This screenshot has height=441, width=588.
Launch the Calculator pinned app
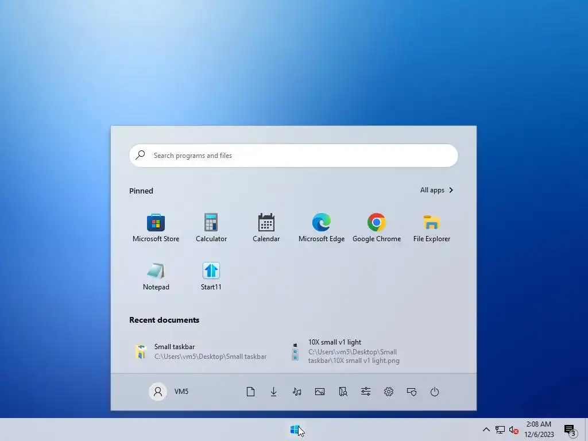coord(211,228)
